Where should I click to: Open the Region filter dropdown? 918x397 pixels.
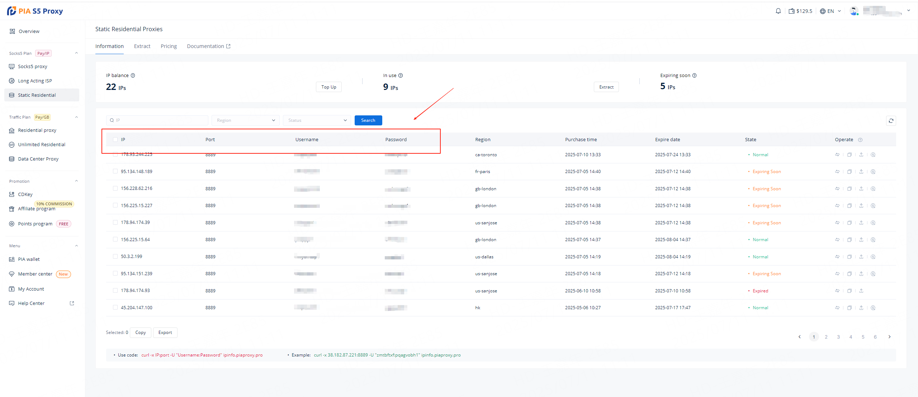(x=246, y=120)
